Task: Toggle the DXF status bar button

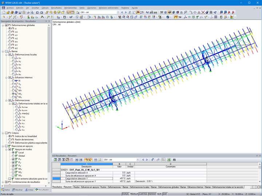Action: pos(165,194)
